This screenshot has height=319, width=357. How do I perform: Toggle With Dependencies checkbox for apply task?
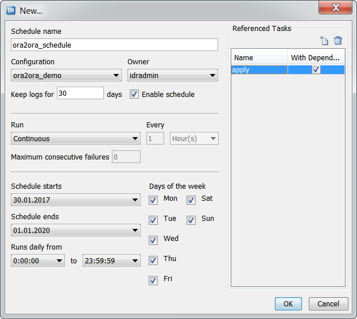click(x=316, y=69)
